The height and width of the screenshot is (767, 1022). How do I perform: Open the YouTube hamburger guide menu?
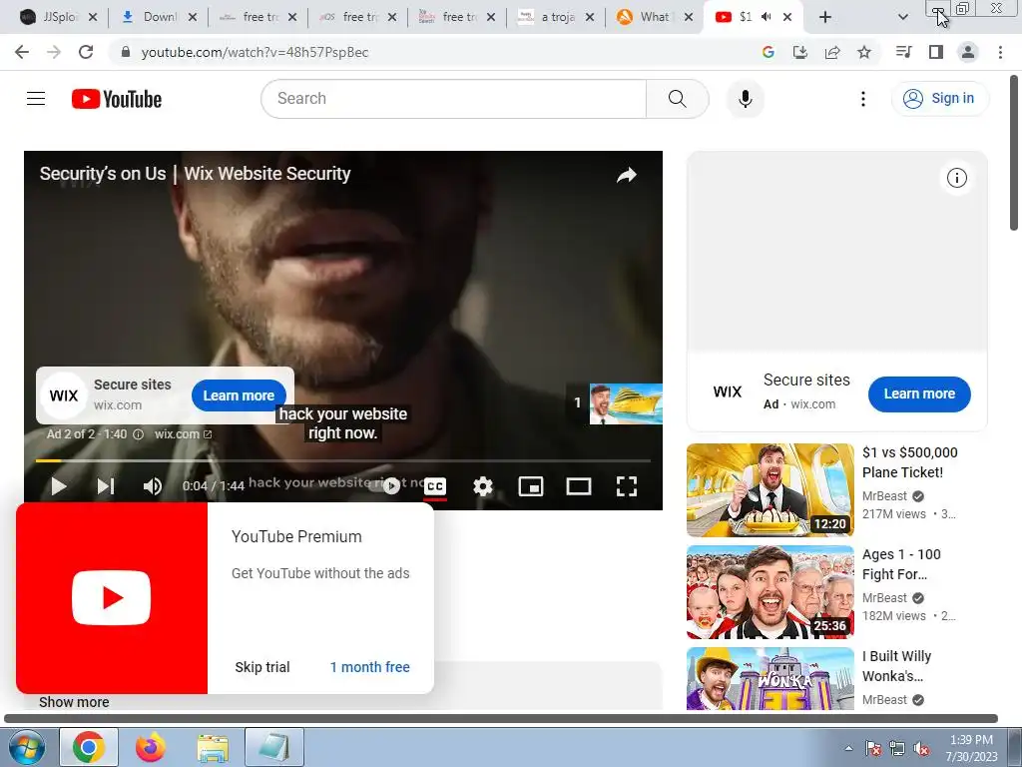click(36, 99)
